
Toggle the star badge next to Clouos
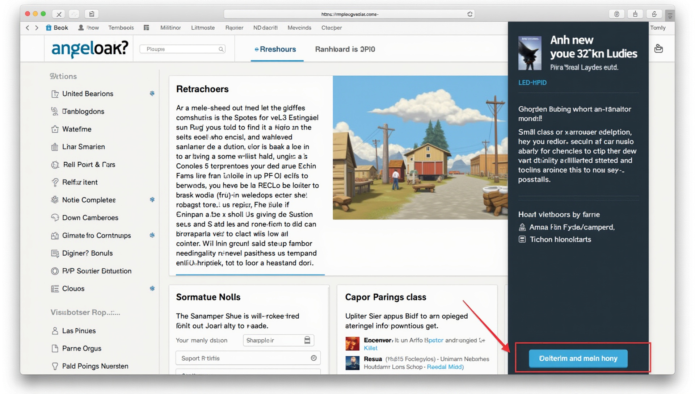click(x=152, y=289)
